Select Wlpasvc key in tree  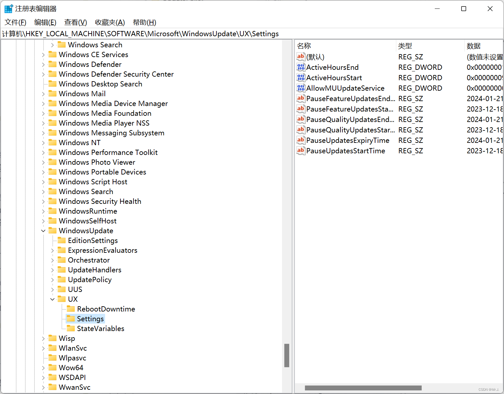pos(72,358)
